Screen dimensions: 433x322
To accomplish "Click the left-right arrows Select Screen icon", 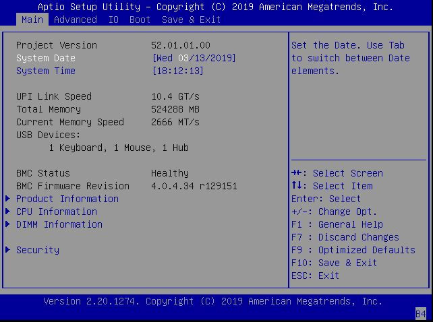I will click(297, 173).
